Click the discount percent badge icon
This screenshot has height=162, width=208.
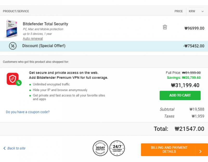pos(13,46)
